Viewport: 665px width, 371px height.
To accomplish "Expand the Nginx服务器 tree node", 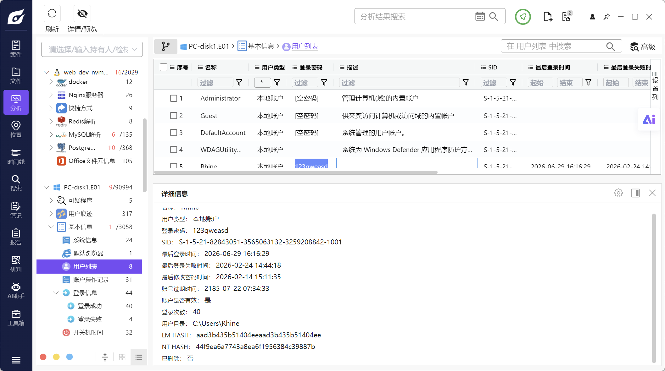I will coord(51,95).
